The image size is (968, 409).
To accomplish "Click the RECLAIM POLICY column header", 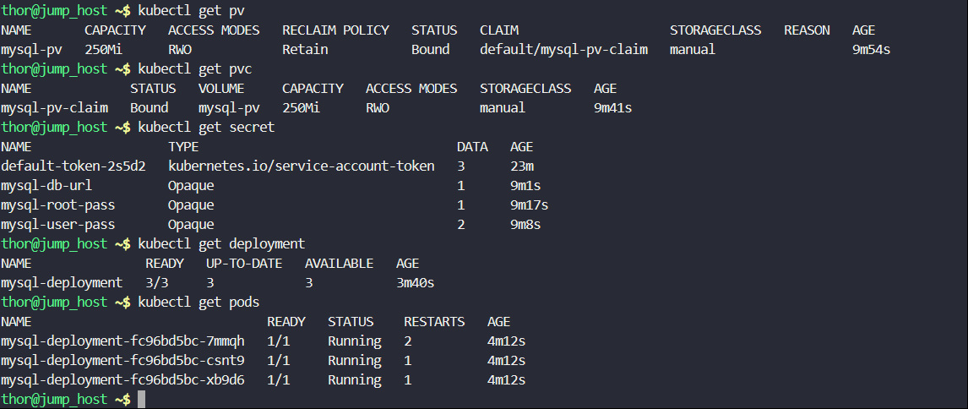I will [335, 30].
